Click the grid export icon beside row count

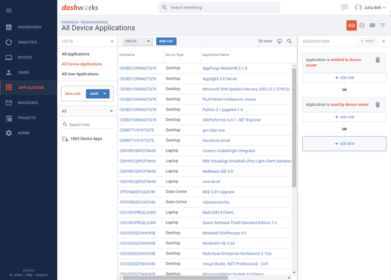tap(279, 41)
